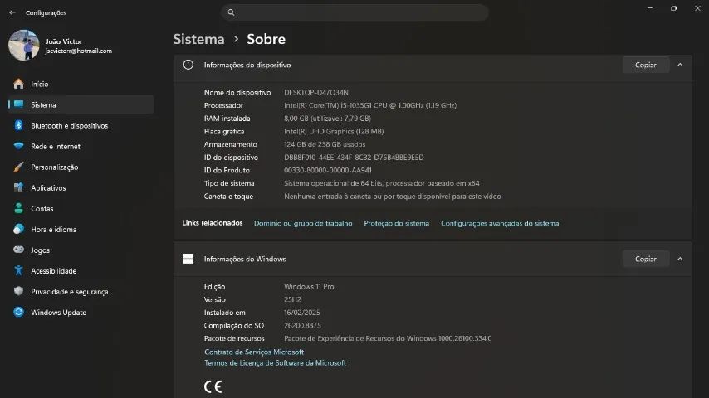Open the Início home icon

(x=18, y=84)
